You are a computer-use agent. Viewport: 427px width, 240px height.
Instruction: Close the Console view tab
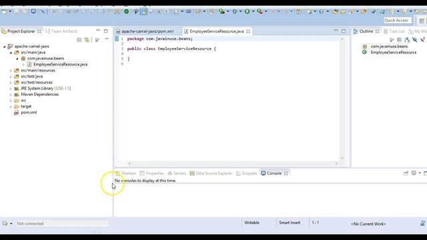click(x=286, y=173)
